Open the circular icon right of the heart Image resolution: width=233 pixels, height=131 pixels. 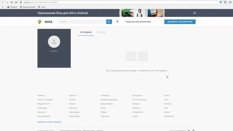pyautogui.click(x=230, y=2)
